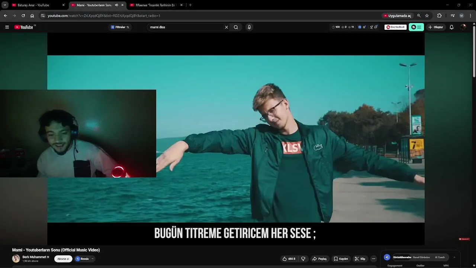
Task: Start voice search with the microphone
Action: pos(249,27)
